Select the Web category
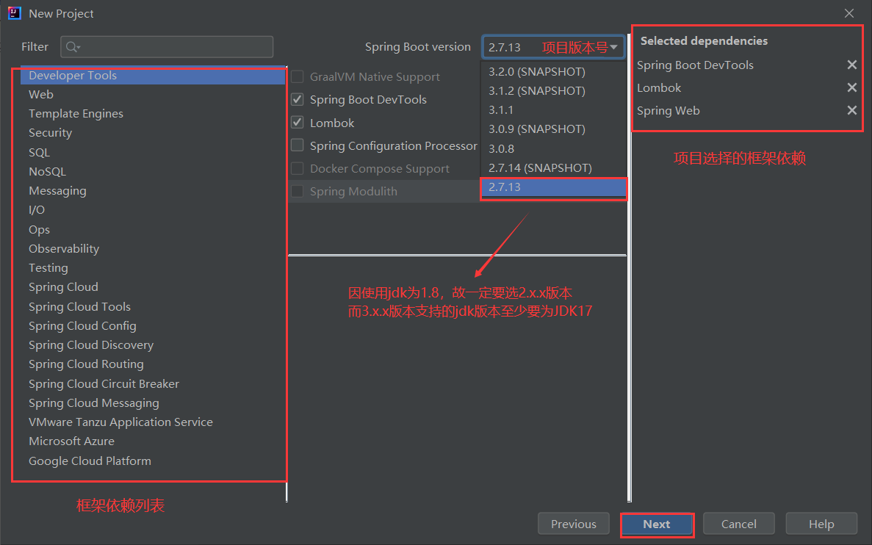872x545 pixels. tap(152, 95)
